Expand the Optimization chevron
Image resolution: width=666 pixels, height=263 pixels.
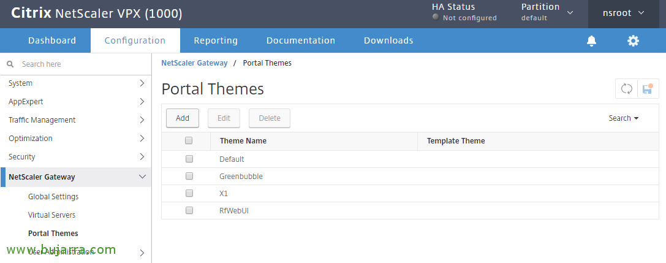pyautogui.click(x=142, y=138)
